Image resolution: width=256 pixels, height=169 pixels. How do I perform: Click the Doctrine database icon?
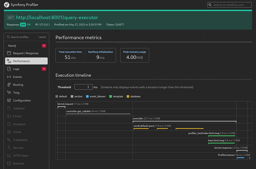tap(9, 163)
